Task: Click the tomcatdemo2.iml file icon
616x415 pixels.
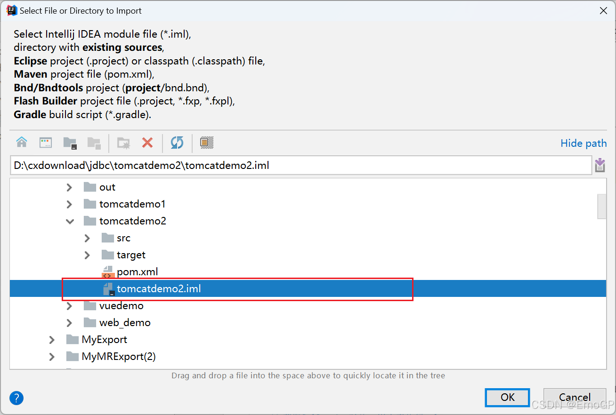Action: 108,289
